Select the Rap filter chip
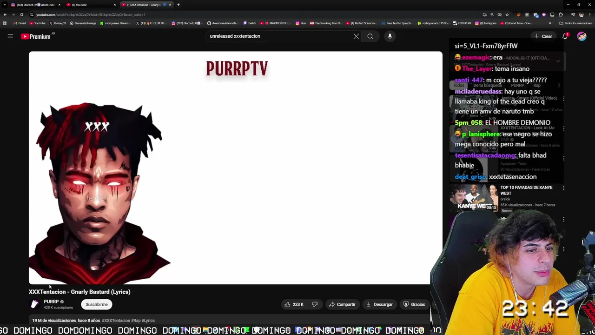The image size is (595, 335). click(x=537, y=86)
